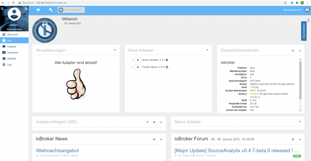Click the browser back arrow
Viewport: 311px width, 161px height.
pyautogui.click(x=3, y=3)
